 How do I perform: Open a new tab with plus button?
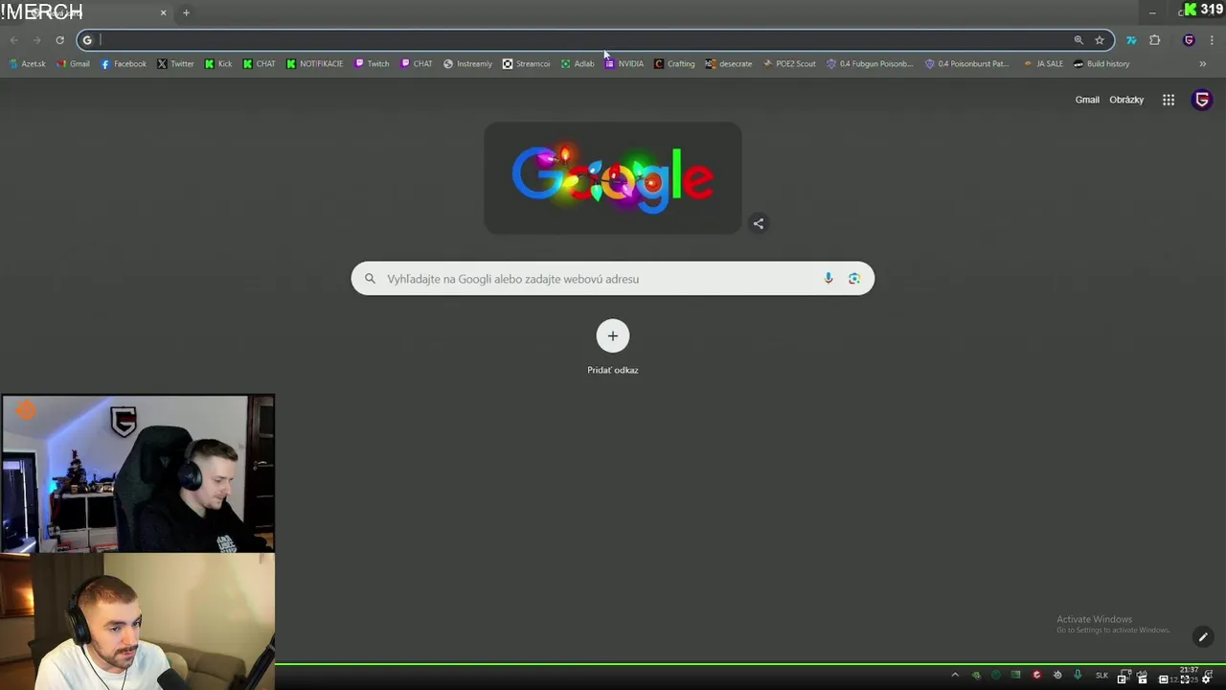click(x=186, y=12)
